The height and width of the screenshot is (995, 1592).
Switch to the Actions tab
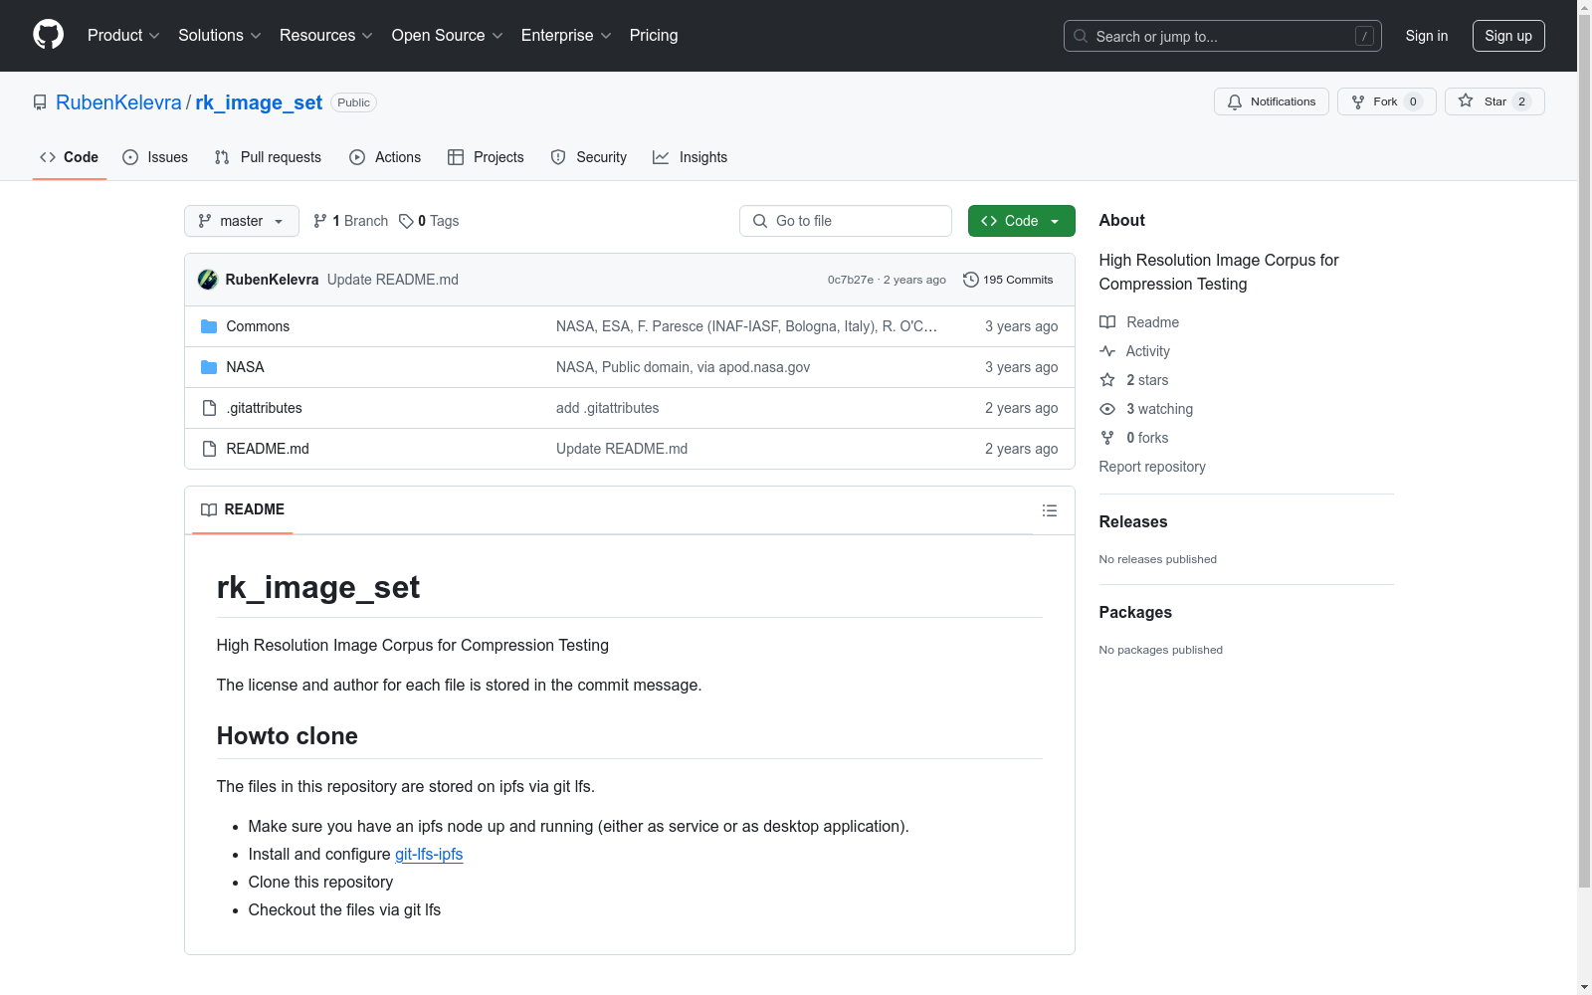(385, 157)
